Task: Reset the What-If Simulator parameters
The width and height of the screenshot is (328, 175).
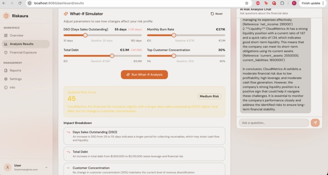Action: 217,14
